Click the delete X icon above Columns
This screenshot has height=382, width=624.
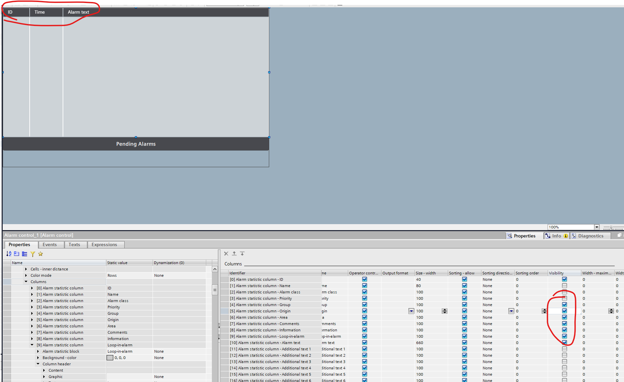(226, 253)
